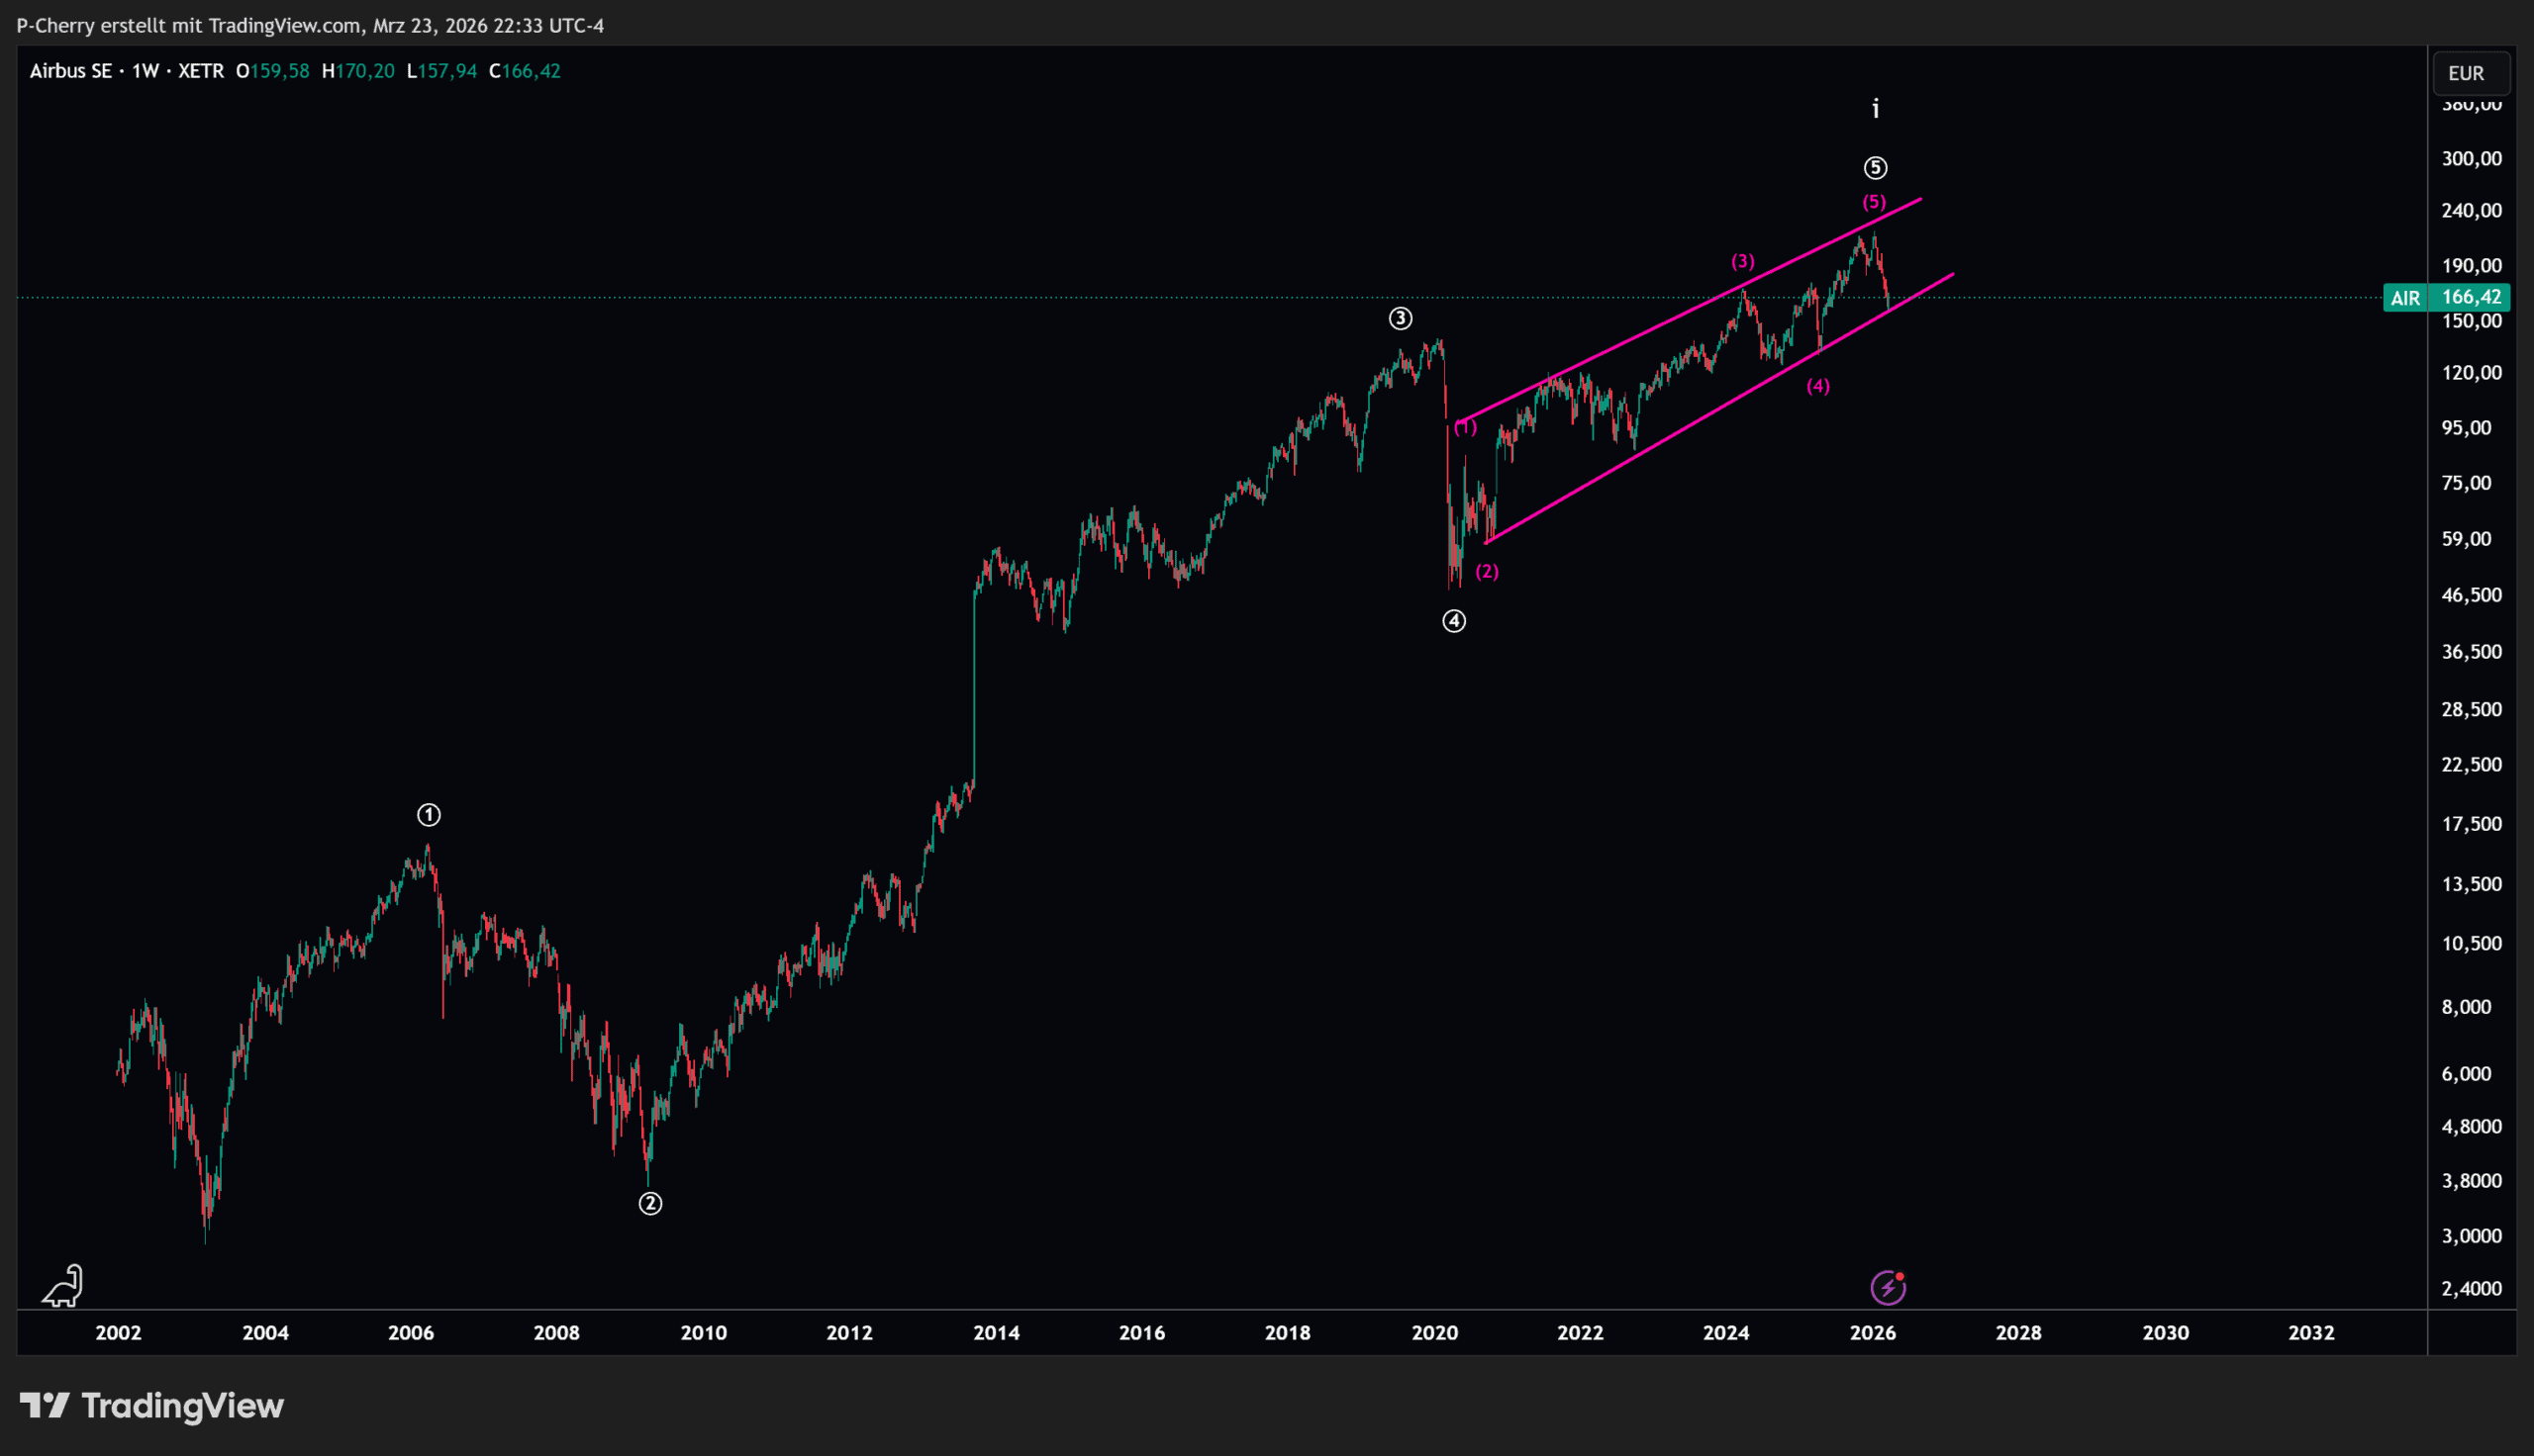This screenshot has height=1456, width=2534.
Task: Select the pink (4) wave label
Action: pos(1817,386)
